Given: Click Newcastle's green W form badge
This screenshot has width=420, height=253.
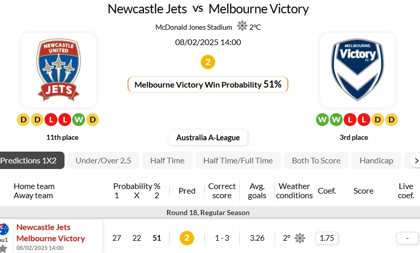Looking at the screenshot, I should tap(78, 120).
